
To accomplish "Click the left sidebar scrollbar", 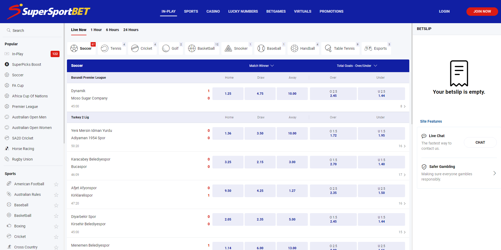I will pyautogui.click(x=64, y=83).
